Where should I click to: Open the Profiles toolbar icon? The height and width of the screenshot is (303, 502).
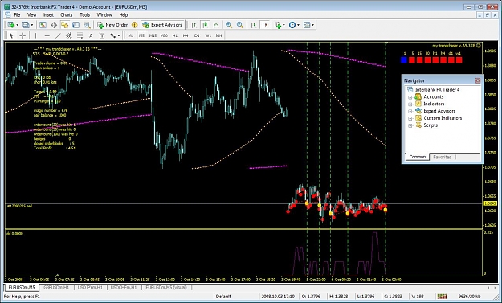[x=26, y=25]
